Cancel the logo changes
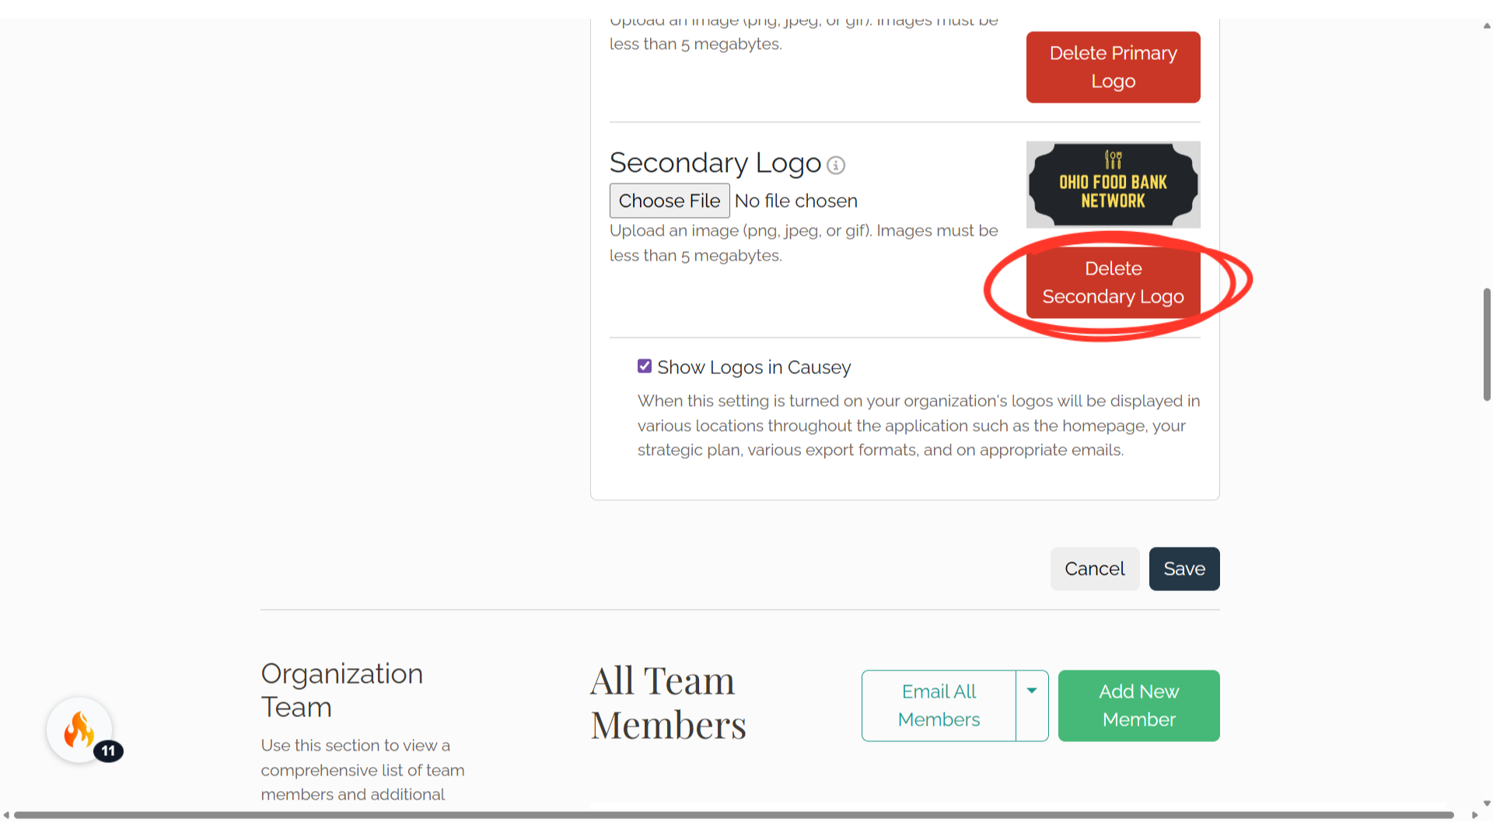Viewport: 1493px width, 840px height. [x=1095, y=569]
